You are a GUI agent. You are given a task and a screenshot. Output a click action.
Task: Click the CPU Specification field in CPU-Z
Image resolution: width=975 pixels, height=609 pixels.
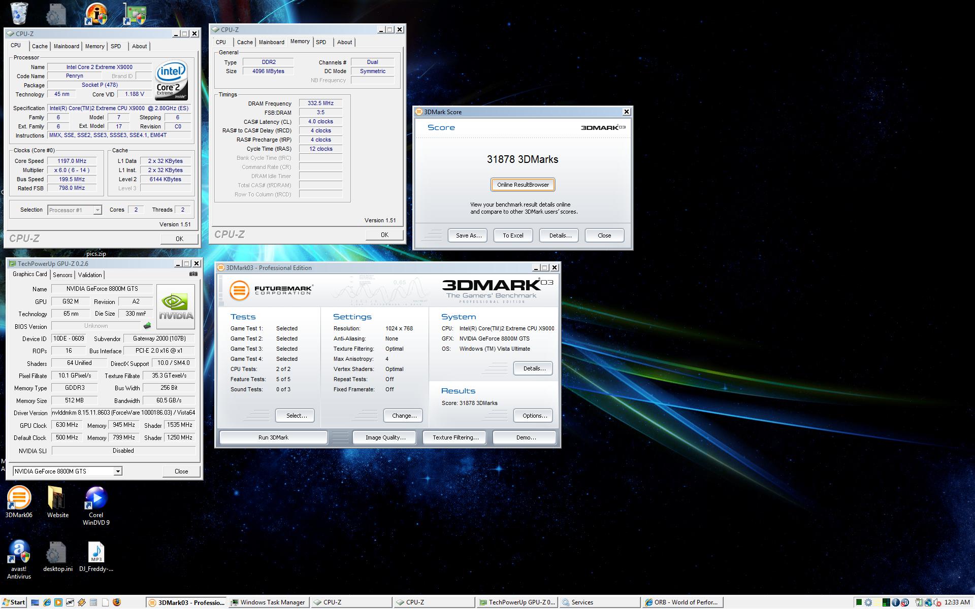pyautogui.click(x=119, y=108)
